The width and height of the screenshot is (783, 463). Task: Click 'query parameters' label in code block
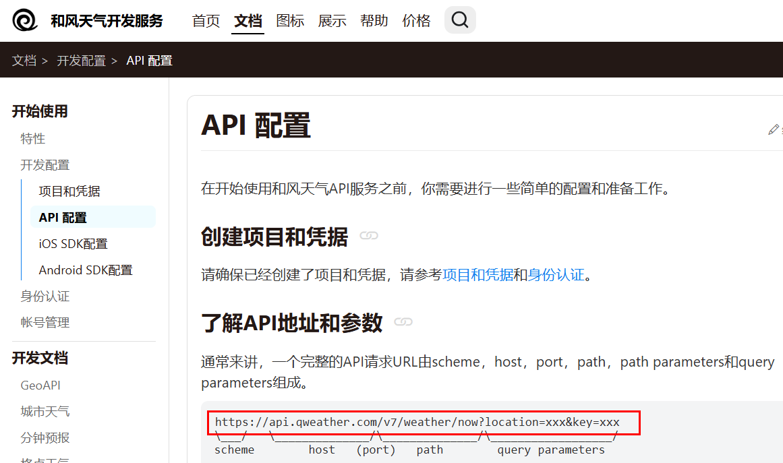551,450
